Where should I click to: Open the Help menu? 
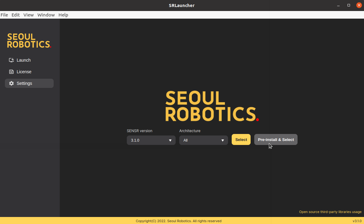click(x=63, y=15)
